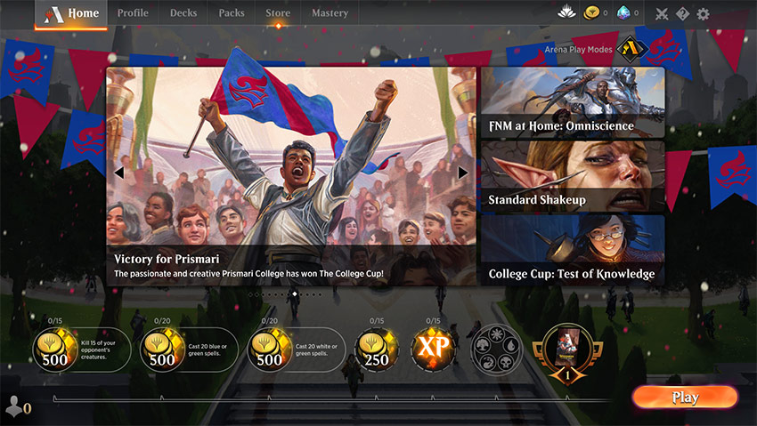Click the orange Play button

tap(685, 397)
